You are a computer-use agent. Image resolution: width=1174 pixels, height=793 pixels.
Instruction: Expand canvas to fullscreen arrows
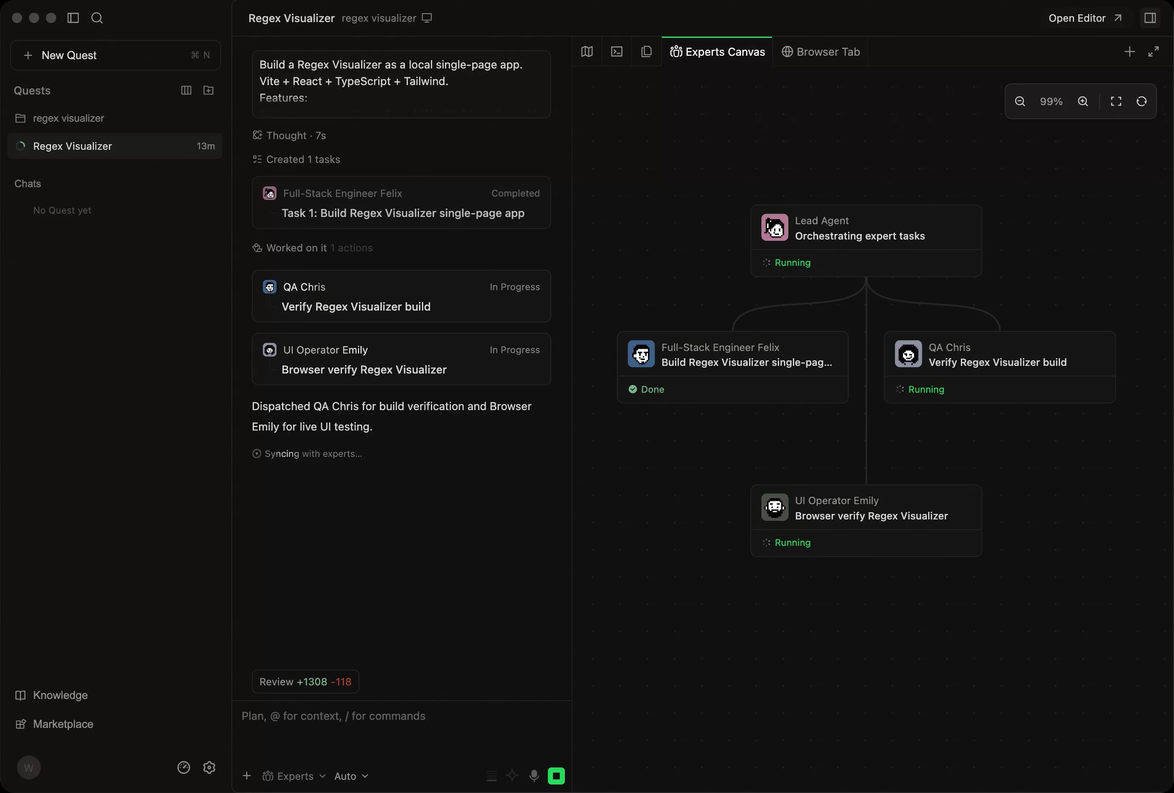tap(1153, 51)
